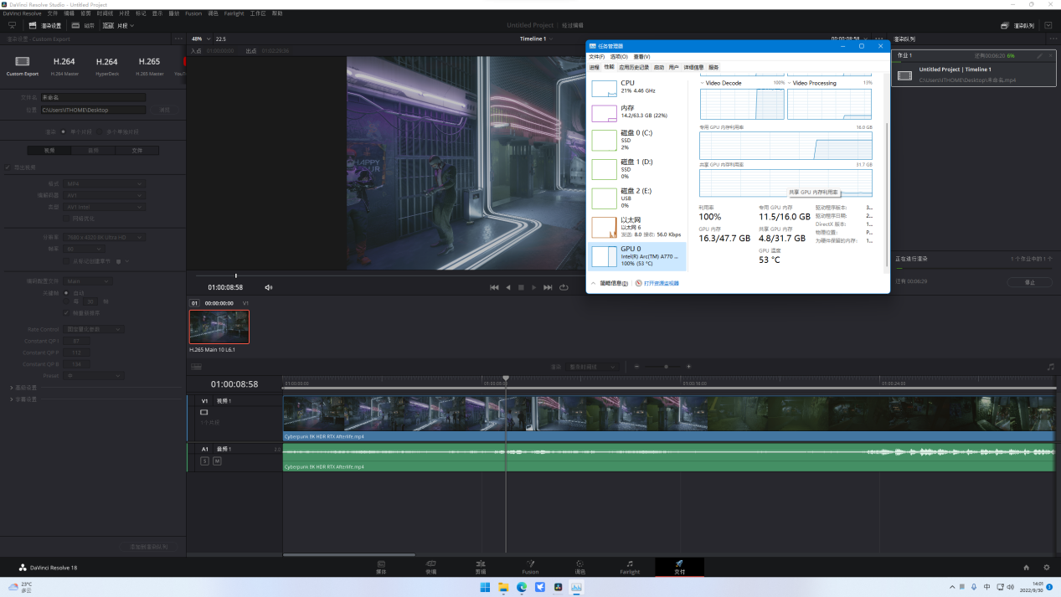The height and width of the screenshot is (597, 1061).
Task: Choose the H.265 Master preset
Action: (x=149, y=62)
